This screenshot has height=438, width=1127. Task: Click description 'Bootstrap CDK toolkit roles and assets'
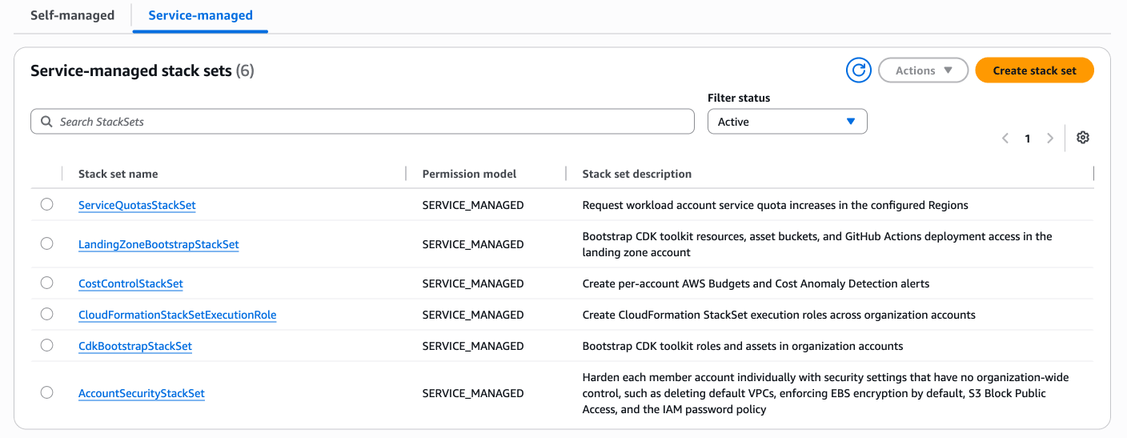click(x=743, y=346)
